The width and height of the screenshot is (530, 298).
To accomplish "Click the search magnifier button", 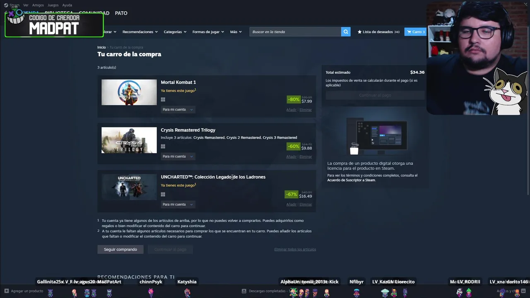I will pos(346,32).
